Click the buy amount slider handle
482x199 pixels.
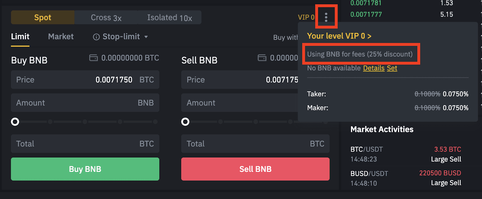click(15, 122)
